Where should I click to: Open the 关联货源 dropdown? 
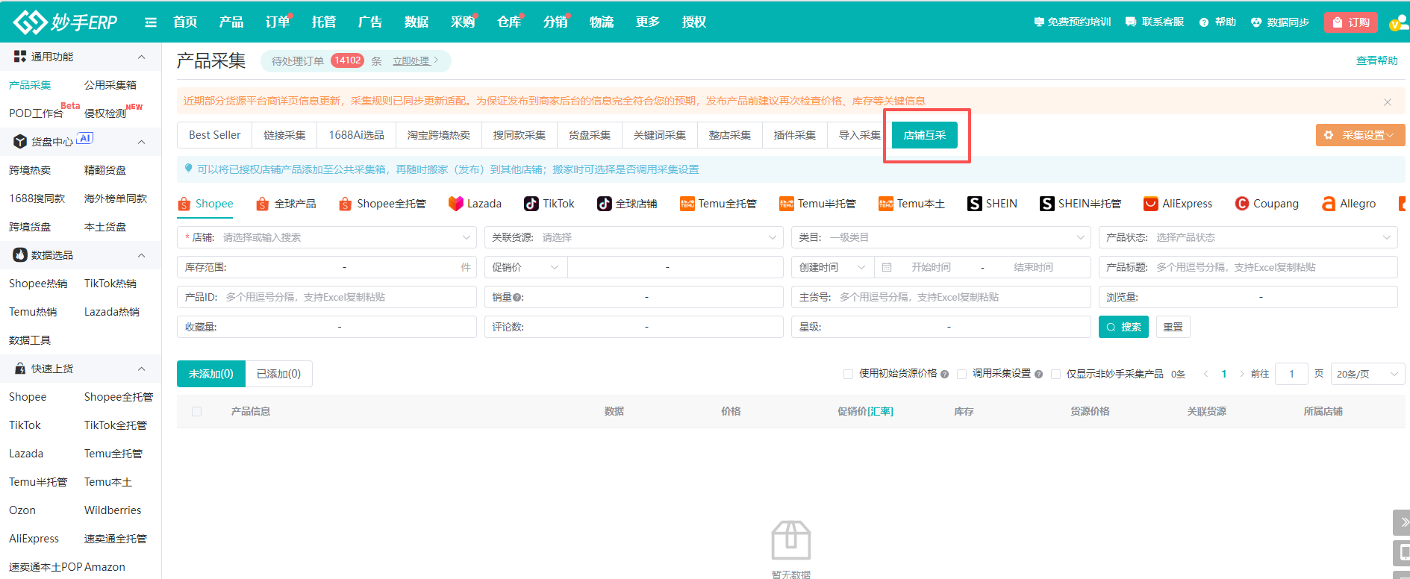coord(634,237)
